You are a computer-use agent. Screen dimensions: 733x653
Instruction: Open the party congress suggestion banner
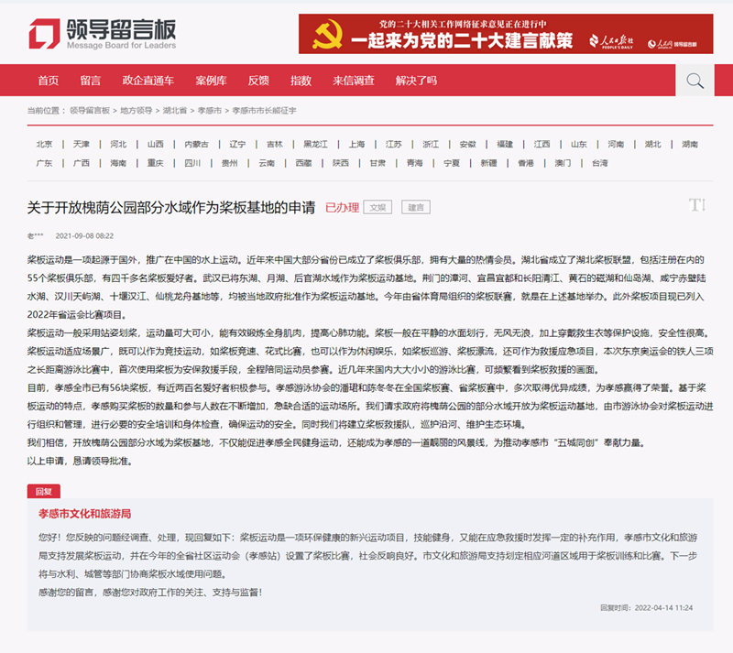tap(506, 34)
